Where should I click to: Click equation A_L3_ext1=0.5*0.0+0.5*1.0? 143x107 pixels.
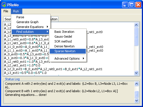(x=25, y=73)
